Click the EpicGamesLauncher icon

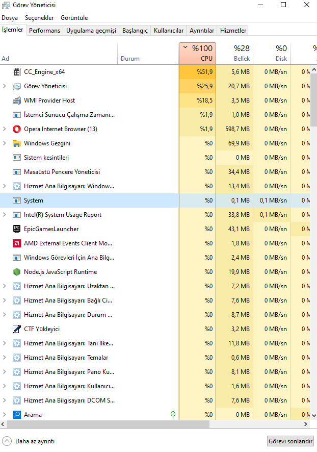tap(17, 229)
